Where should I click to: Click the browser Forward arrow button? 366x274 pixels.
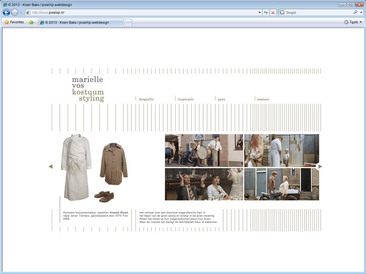(15, 12)
